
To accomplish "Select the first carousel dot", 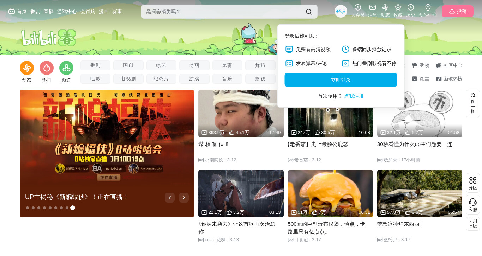I will point(28,208).
